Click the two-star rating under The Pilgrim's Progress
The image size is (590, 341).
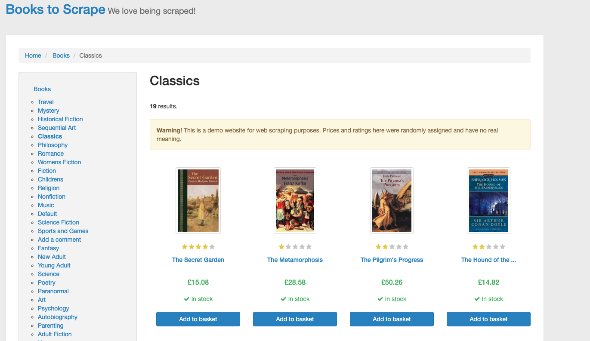[392, 246]
